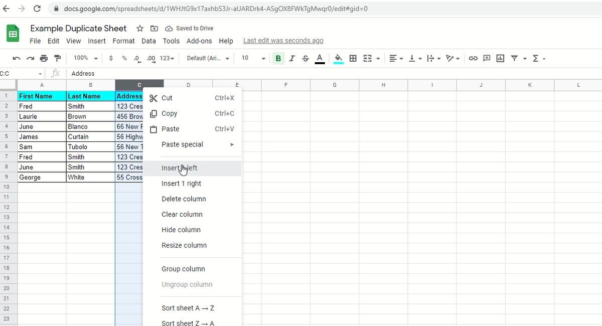Toggle italic formatting
The image size is (602, 326).
pos(292,58)
